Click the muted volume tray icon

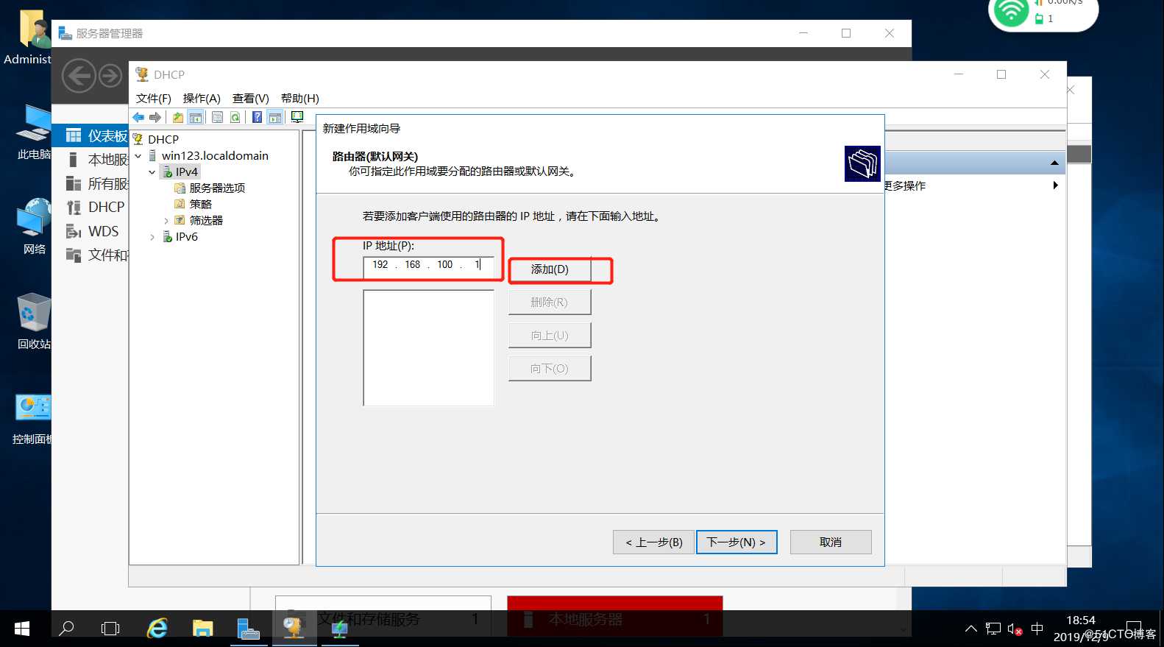pyautogui.click(x=1015, y=629)
